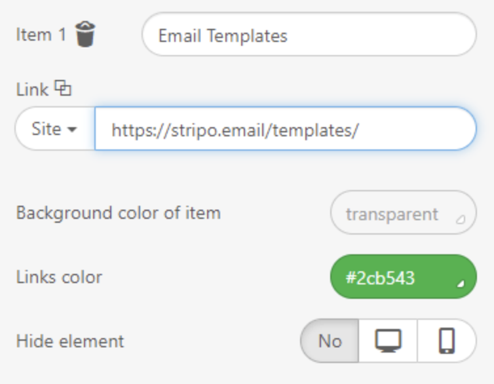Delete Item 1 with the trash icon
Screen dimensions: 494x384
coord(85,34)
